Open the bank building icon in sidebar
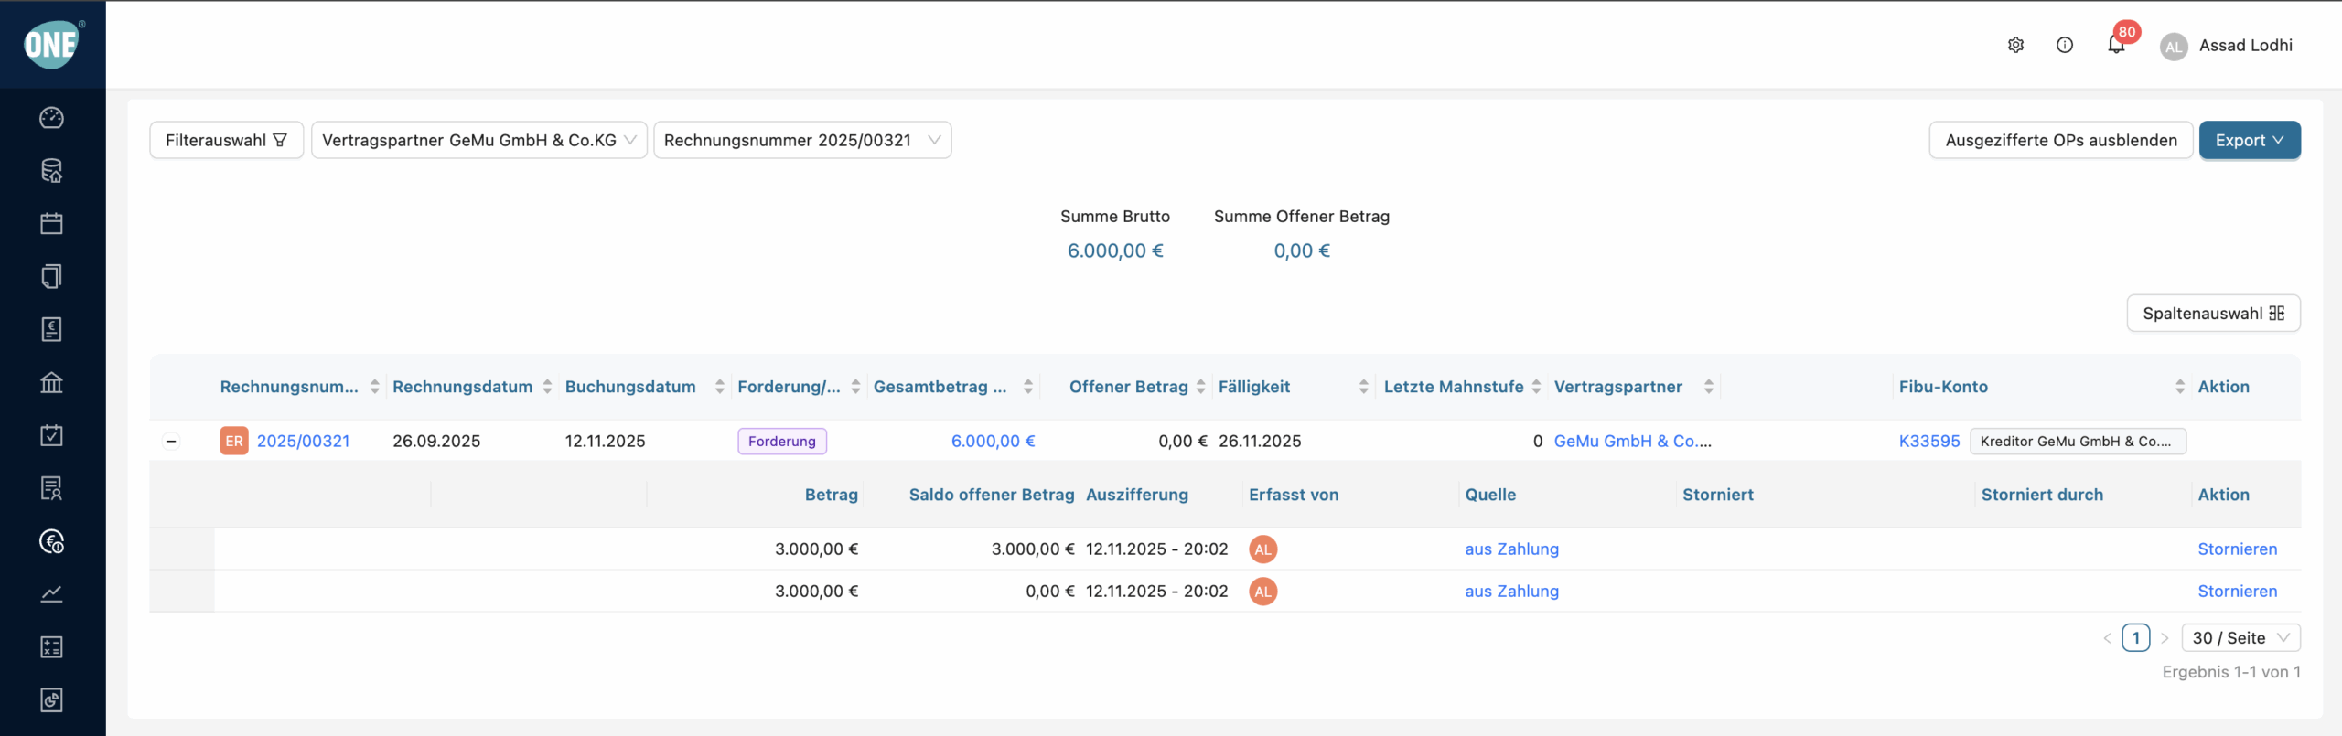Viewport: 2342px width, 736px height. [52, 382]
